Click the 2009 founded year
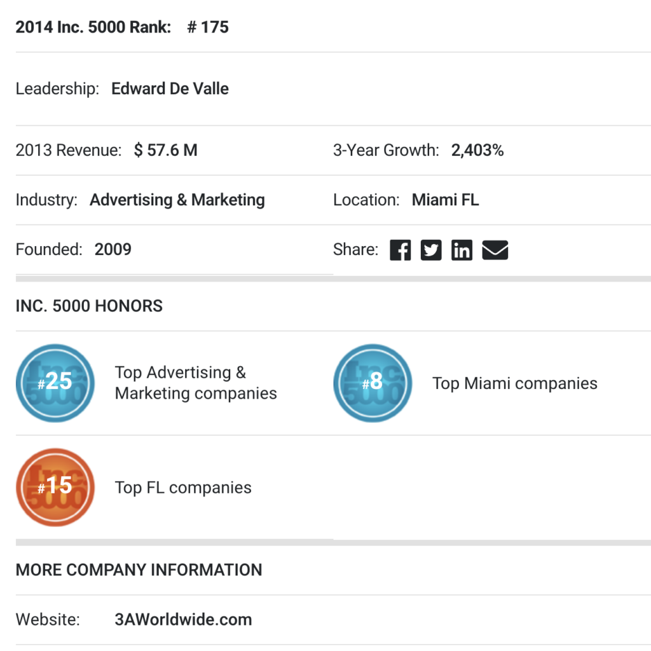 (113, 249)
